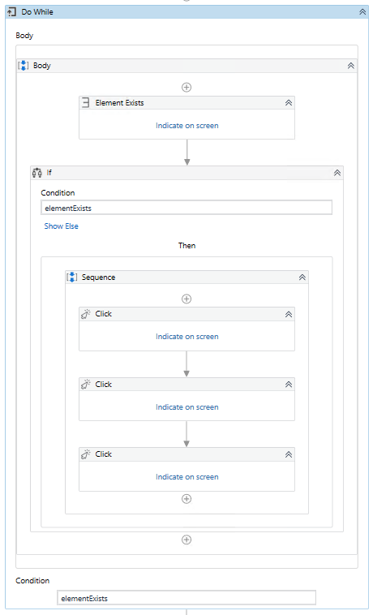373x615 pixels.
Task: Select the Body sequence icon
Action: [x=24, y=66]
